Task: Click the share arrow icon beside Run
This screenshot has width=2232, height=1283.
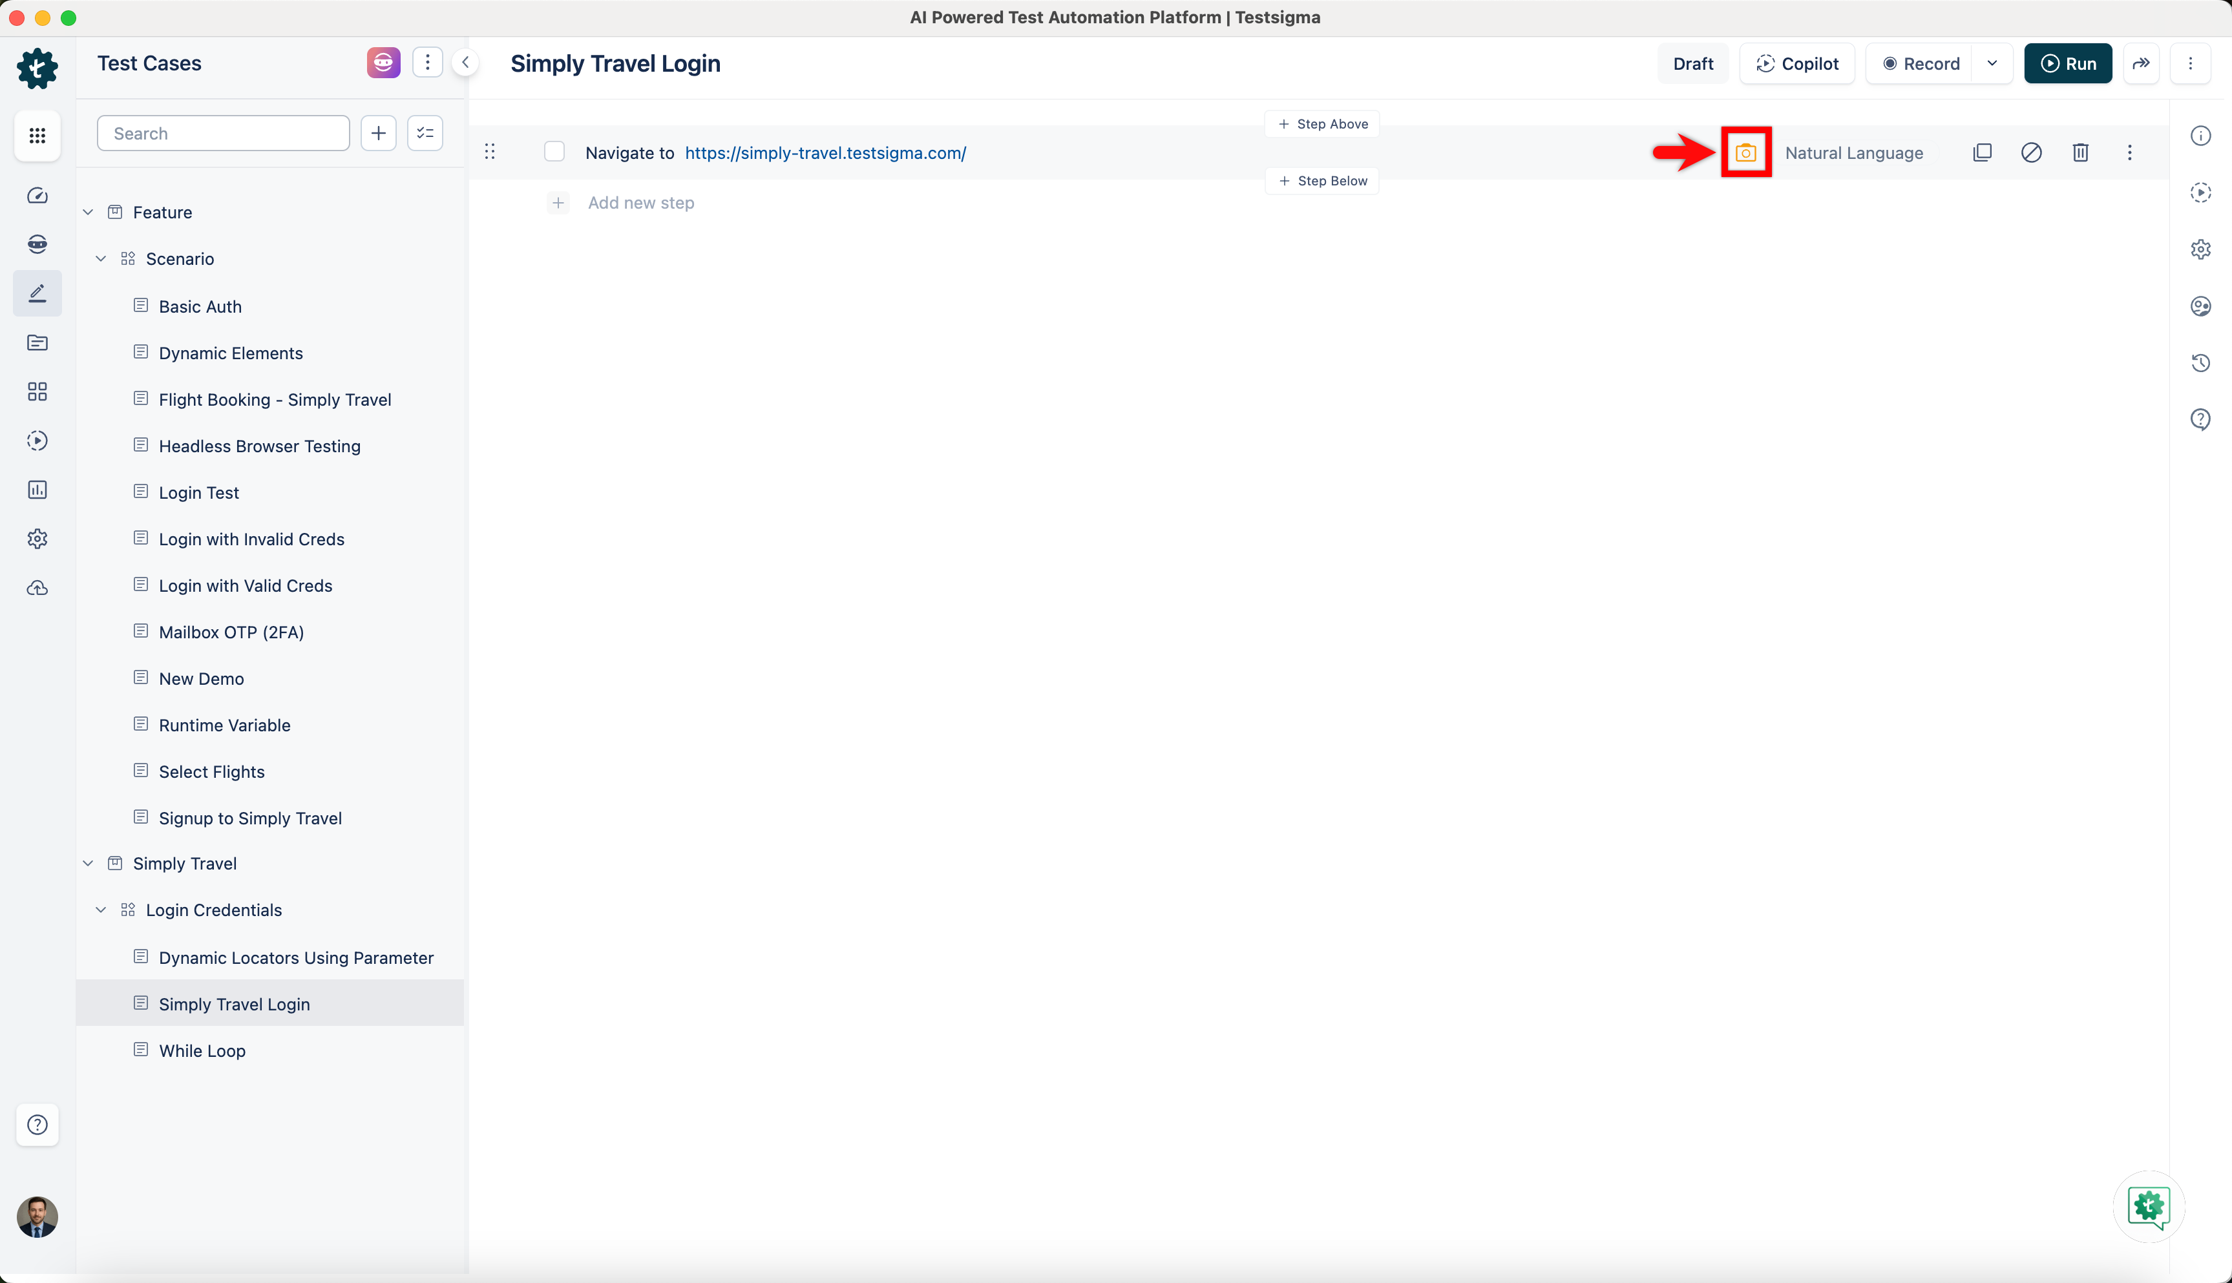Action: pyautogui.click(x=2140, y=63)
